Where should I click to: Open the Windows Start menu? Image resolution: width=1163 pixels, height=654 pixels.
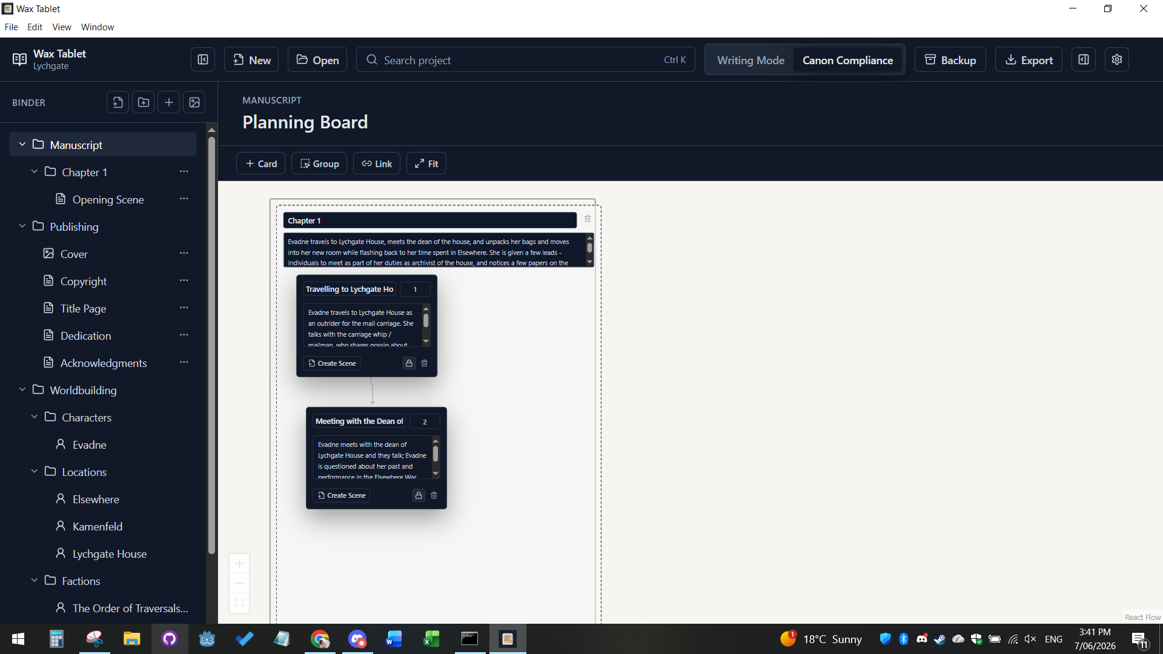point(18,639)
